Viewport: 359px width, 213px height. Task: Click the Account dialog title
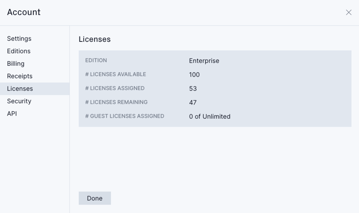coord(24,12)
